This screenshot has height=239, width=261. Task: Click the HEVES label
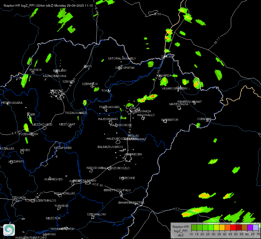pos(25,150)
